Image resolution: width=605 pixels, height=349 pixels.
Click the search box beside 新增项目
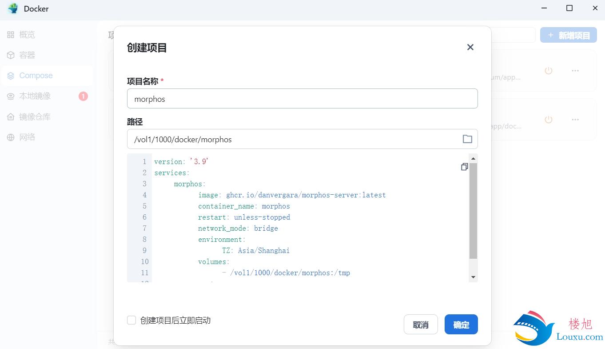[513, 35]
